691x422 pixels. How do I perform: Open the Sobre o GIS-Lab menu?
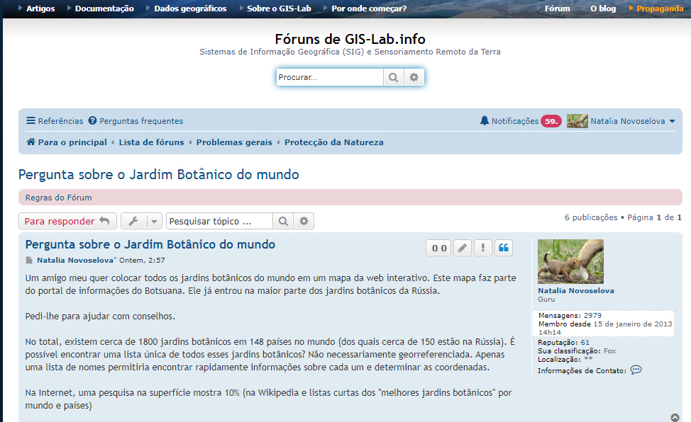click(x=279, y=8)
